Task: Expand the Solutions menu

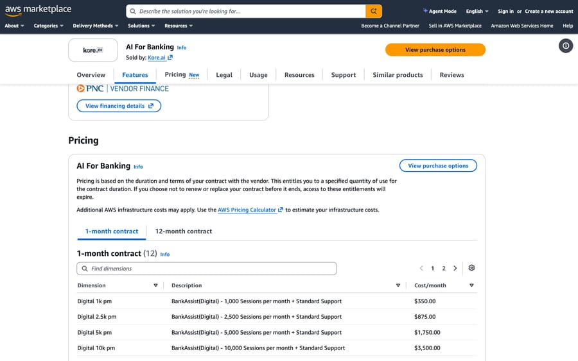Action: point(141,26)
